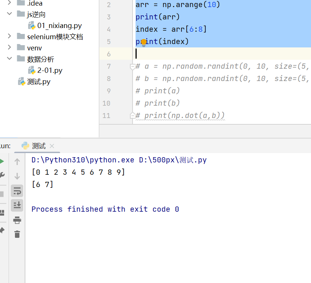This screenshot has width=311, height=283.
Task: Select the js逆向 folder name
Action: [36, 15]
